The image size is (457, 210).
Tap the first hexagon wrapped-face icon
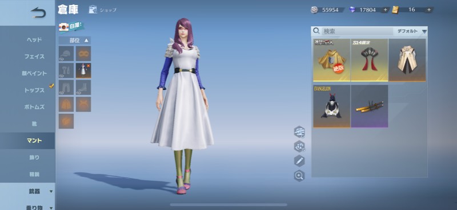click(299, 132)
